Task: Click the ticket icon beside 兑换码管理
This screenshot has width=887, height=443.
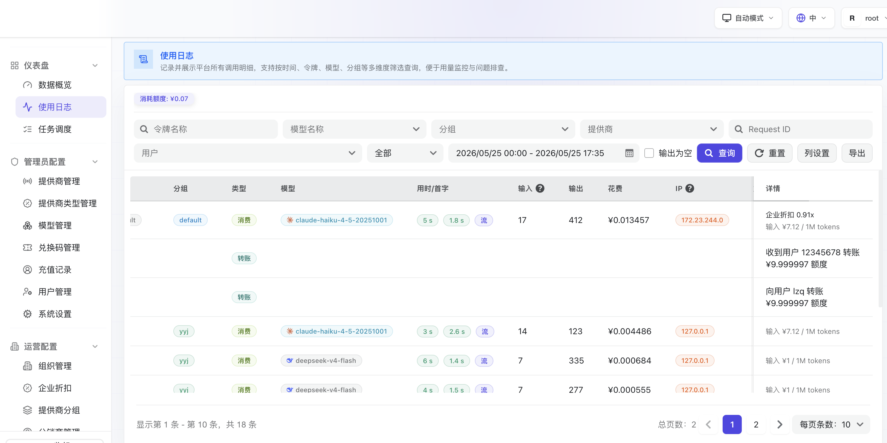Action: 27,247
